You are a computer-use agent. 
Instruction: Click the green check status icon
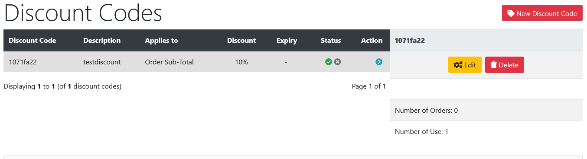(x=329, y=62)
